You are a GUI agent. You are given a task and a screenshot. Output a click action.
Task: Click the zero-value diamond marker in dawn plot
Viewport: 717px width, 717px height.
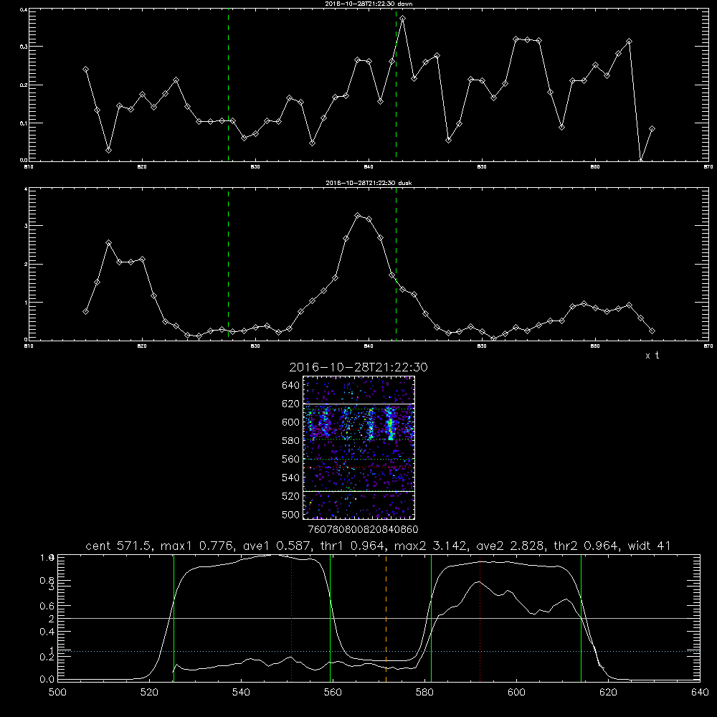(640, 161)
